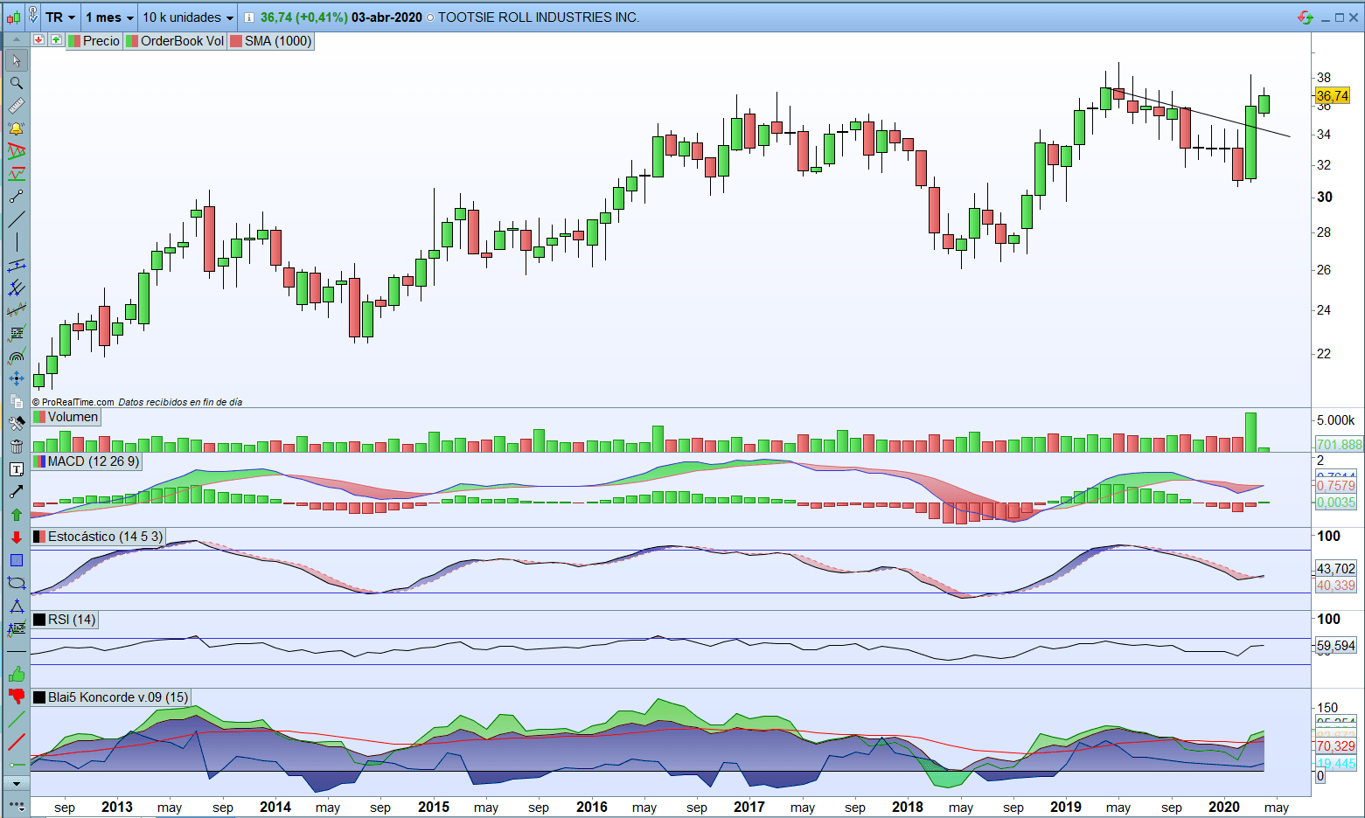Image resolution: width=1365 pixels, height=818 pixels.
Task: Click the 70,329 Koncorde value
Action: point(1336,746)
